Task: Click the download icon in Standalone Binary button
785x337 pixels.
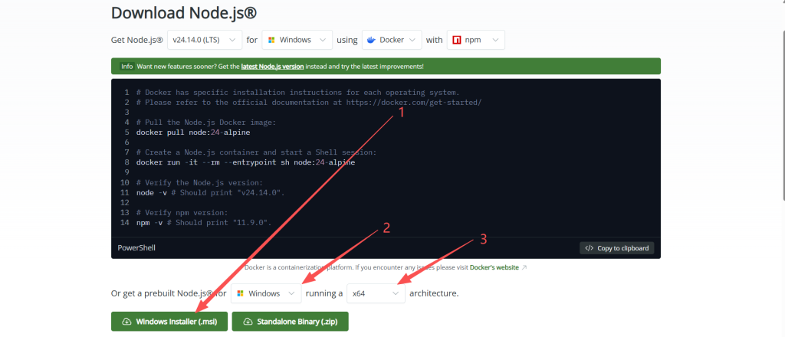Action: pyautogui.click(x=248, y=322)
